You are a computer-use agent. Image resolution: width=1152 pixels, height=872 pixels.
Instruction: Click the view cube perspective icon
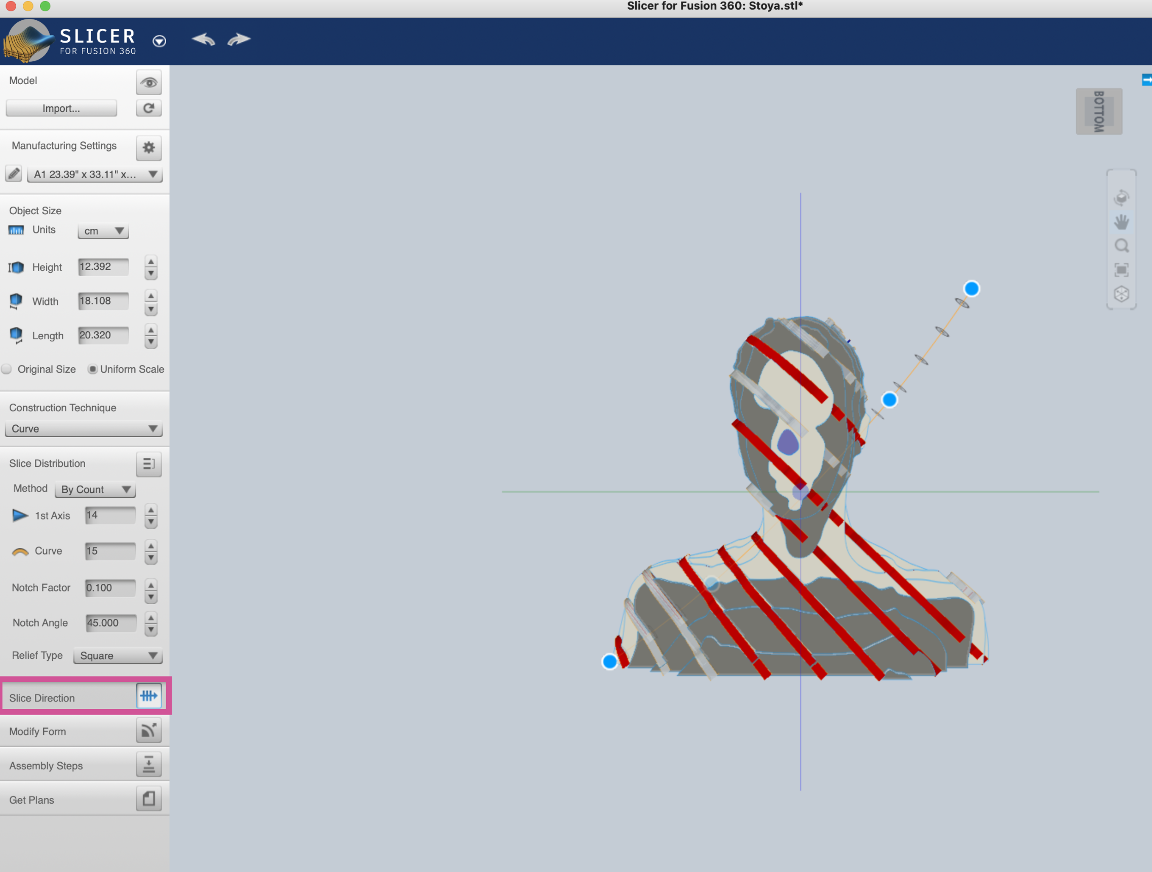click(x=1121, y=294)
